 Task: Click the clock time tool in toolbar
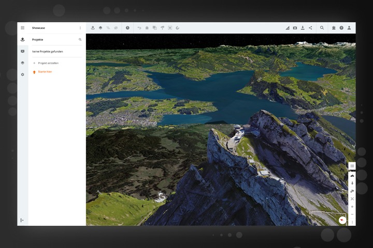tap(127, 28)
